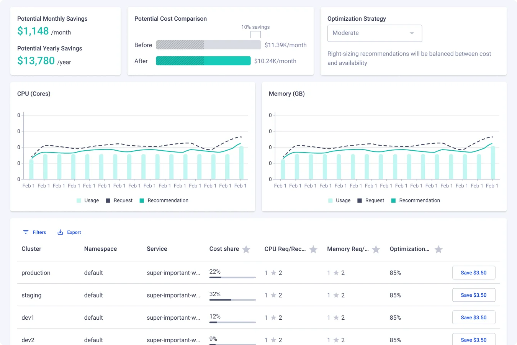
Task: Click Save $3.50 button for staging
Action: tap(474, 295)
